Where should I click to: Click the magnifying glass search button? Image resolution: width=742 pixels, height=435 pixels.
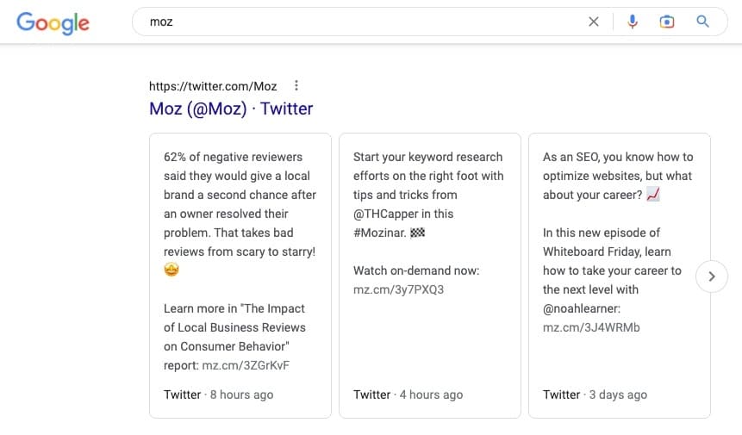click(x=703, y=22)
